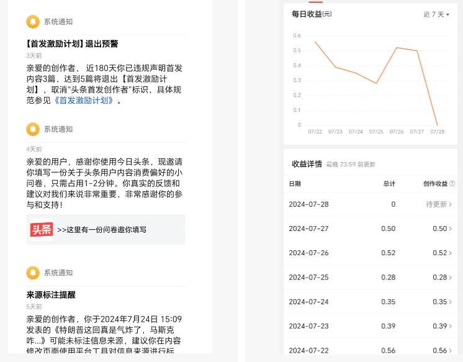
Task: Click the 总计 column header
Action: 389,184
